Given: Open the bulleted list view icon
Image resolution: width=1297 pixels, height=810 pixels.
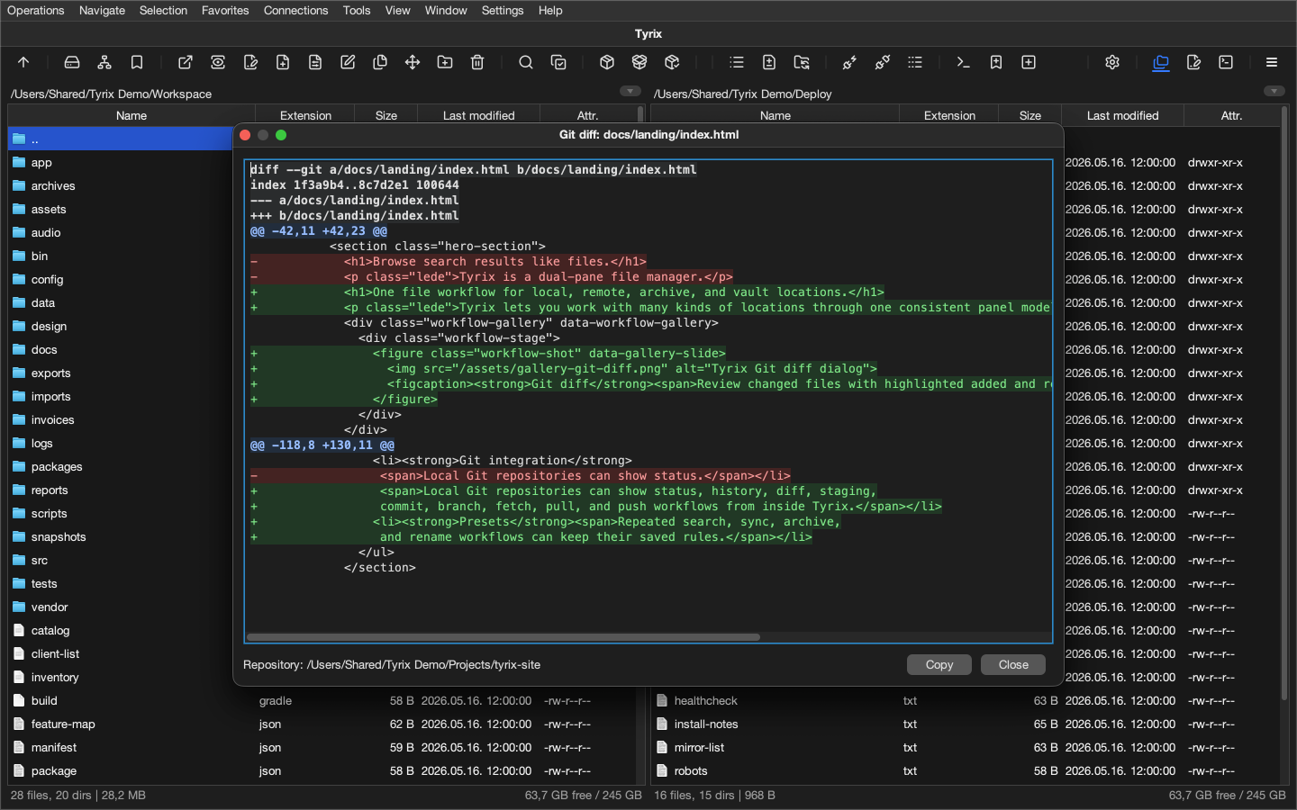Looking at the screenshot, I should pos(737,62).
